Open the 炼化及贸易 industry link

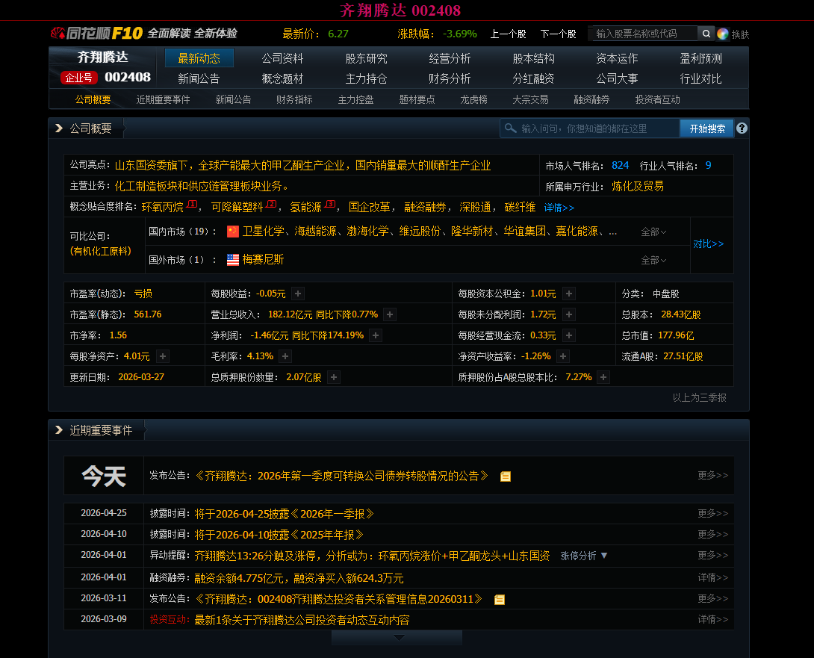(638, 186)
